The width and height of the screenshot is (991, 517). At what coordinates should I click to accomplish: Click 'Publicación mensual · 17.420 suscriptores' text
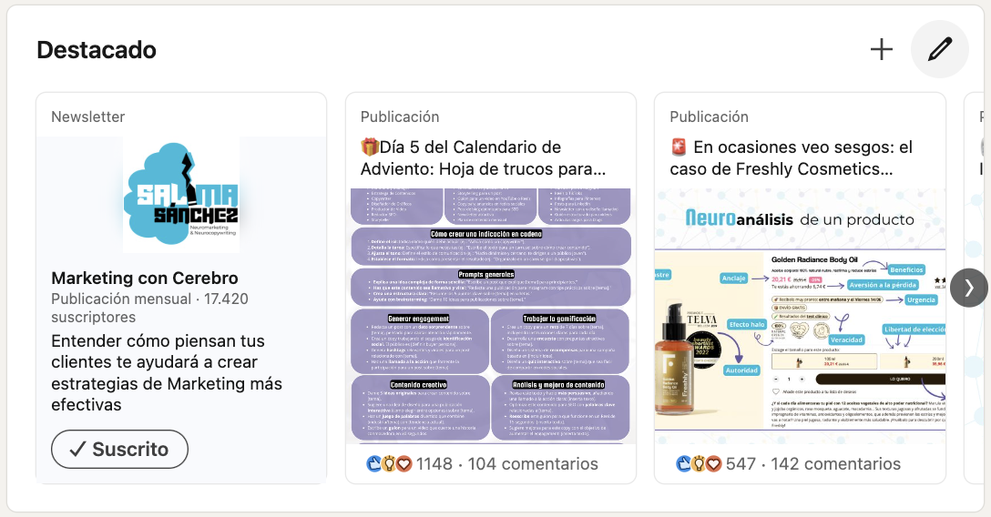click(149, 308)
